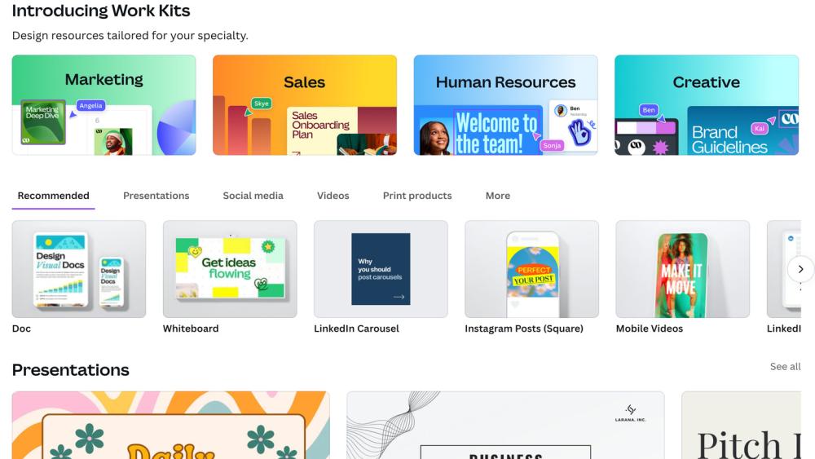Open the Creative work kit card
This screenshot has width=815, height=459.
pos(706,105)
